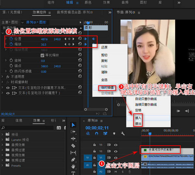Screen dimensions: 195x175
Task: Show more workspaces overflow arrows
Action: (179, 3)
